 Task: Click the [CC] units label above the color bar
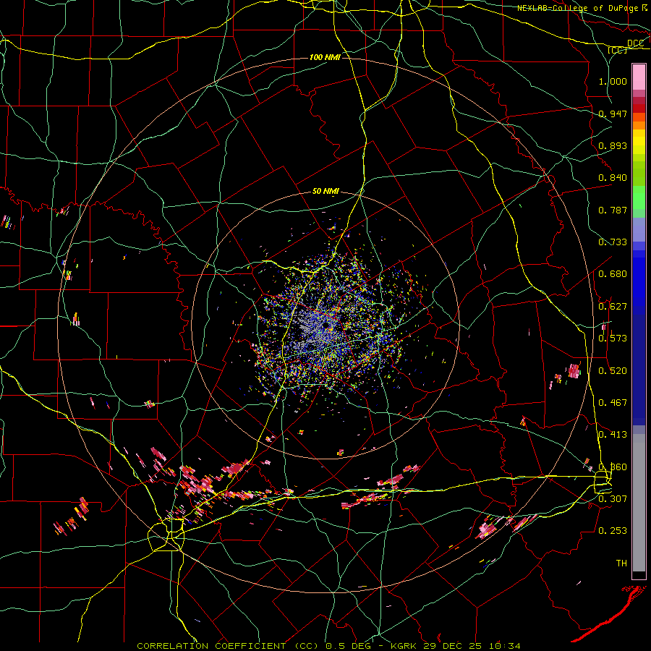[617, 50]
